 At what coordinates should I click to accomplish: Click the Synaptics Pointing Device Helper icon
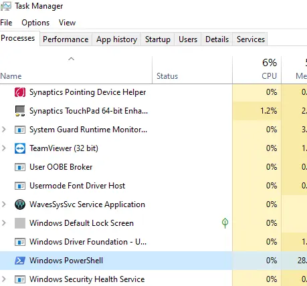tap(20, 92)
